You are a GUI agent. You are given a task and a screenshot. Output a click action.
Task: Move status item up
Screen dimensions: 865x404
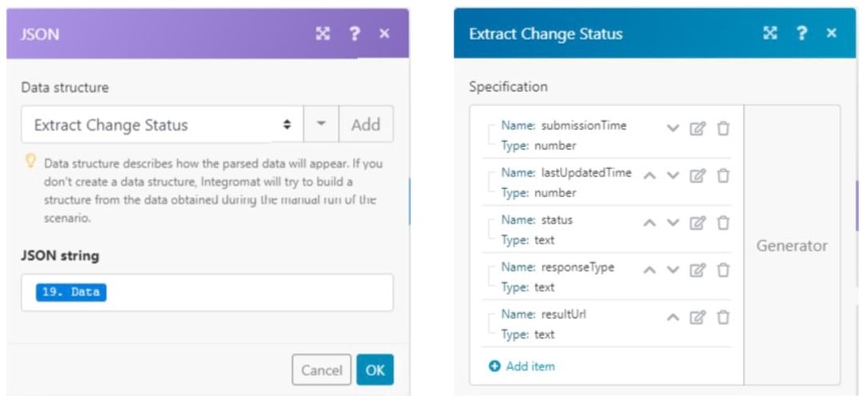[650, 224]
